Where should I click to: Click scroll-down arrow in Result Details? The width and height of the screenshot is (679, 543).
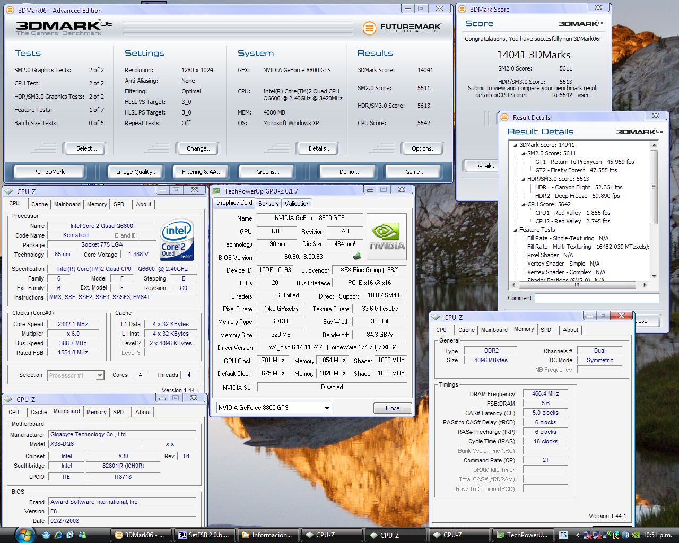point(654,276)
